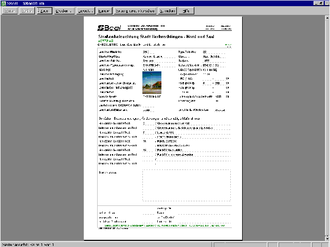This screenshot has width=330, height=247.
Task: Open Hilfe help button
Action: (186, 11)
